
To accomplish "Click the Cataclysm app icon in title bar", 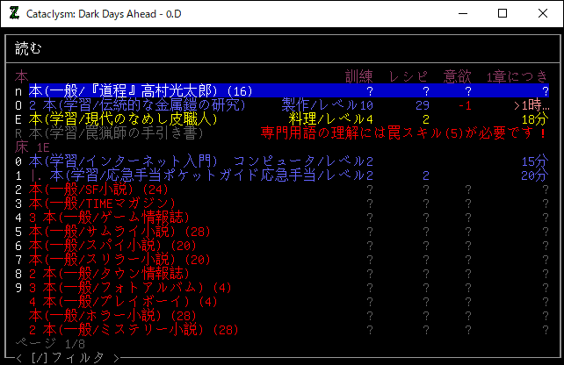I will click(x=14, y=13).
